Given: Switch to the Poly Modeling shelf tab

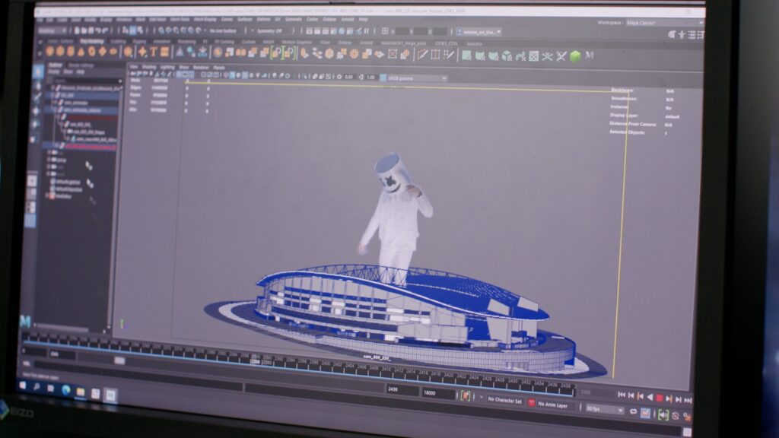Looking at the screenshot, I should pyautogui.click(x=91, y=40).
